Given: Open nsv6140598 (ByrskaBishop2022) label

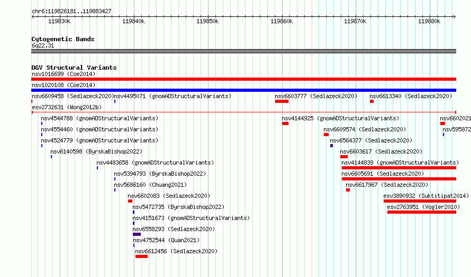Looking at the screenshot, I should point(96,151).
